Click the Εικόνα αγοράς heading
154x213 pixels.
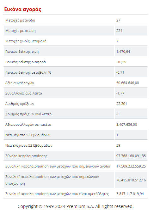tap(23, 9)
